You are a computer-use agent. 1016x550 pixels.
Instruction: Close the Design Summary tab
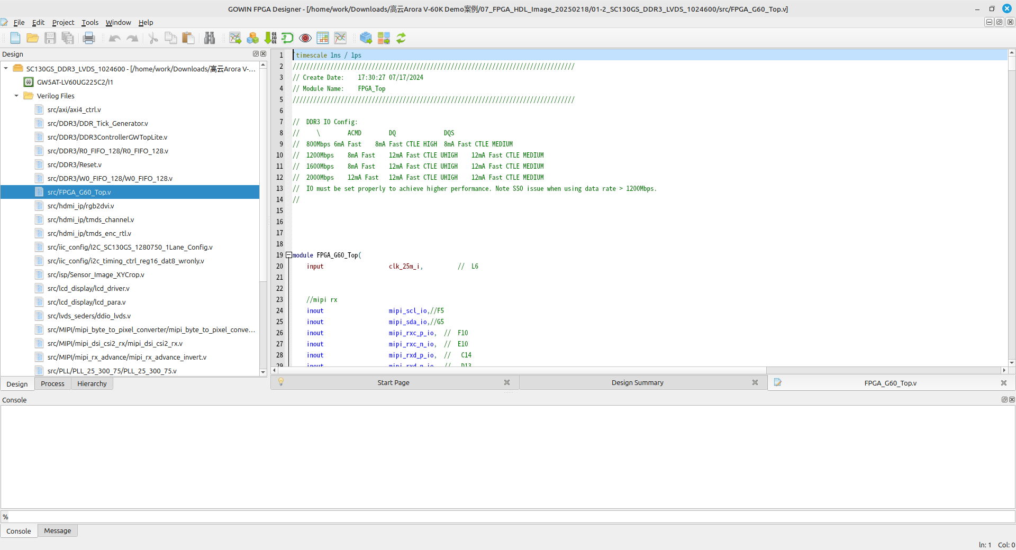tap(755, 382)
